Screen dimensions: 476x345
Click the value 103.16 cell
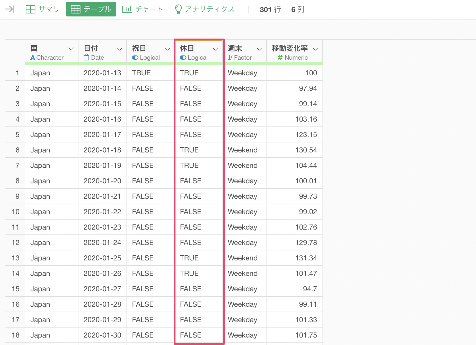pyautogui.click(x=295, y=119)
